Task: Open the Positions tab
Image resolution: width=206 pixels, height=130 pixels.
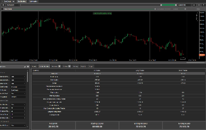Action: coord(56,66)
